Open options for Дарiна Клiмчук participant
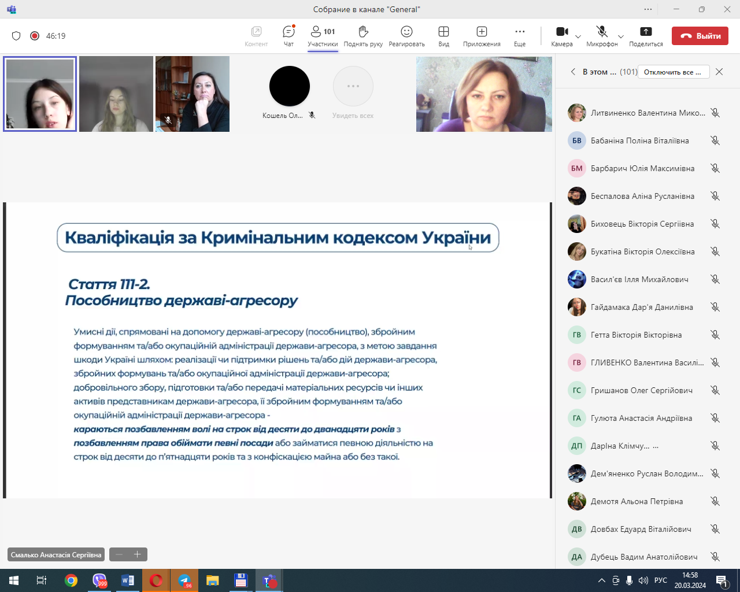 tap(656, 446)
